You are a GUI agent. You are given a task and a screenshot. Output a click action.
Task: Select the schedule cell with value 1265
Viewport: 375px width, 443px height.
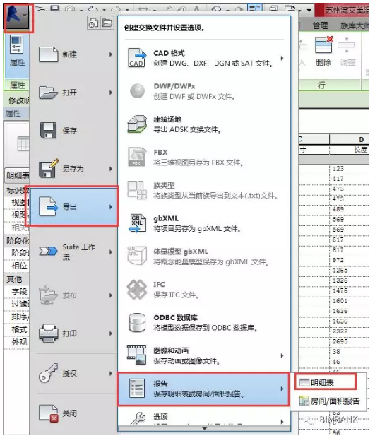pyautogui.click(x=350, y=271)
